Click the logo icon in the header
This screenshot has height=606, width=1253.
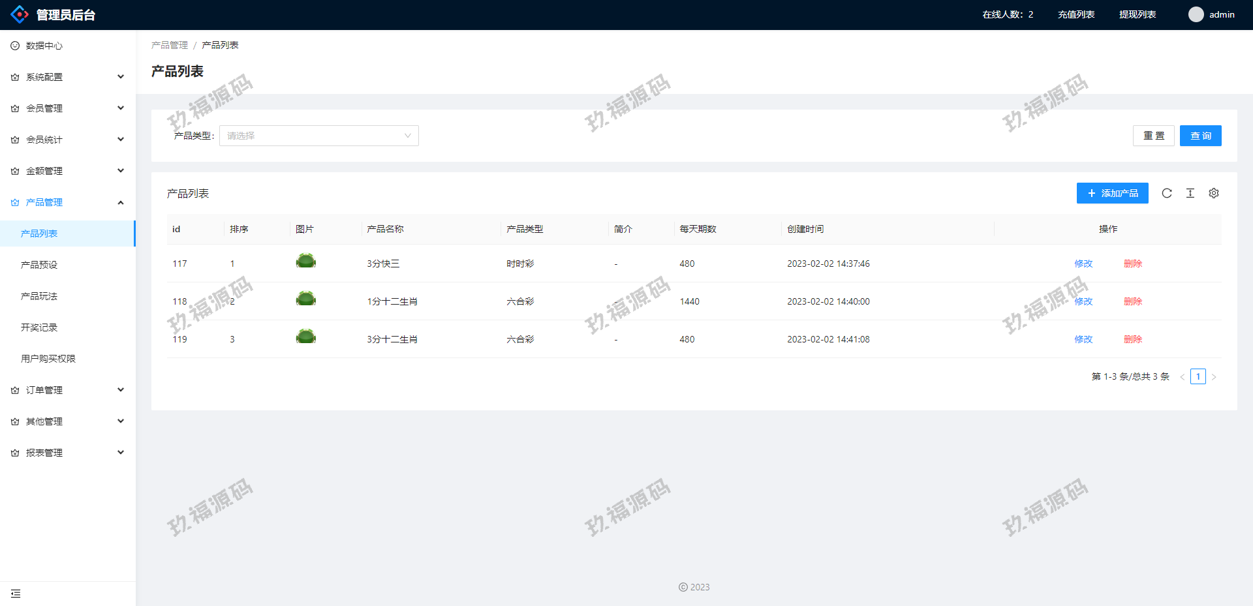click(x=20, y=14)
